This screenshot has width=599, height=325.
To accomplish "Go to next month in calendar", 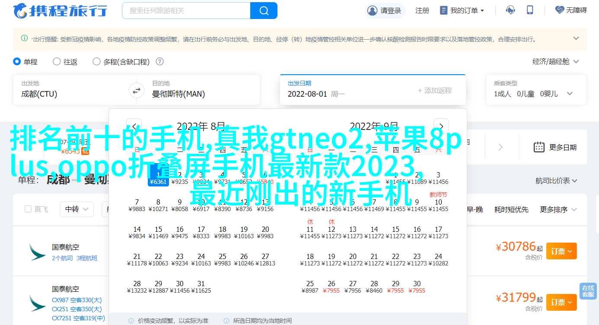I will pyautogui.click(x=441, y=126).
